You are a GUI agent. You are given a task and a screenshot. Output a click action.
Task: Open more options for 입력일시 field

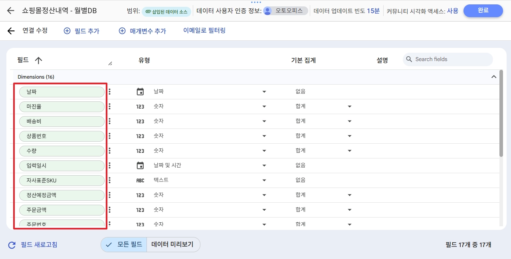[x=110, y=165]
